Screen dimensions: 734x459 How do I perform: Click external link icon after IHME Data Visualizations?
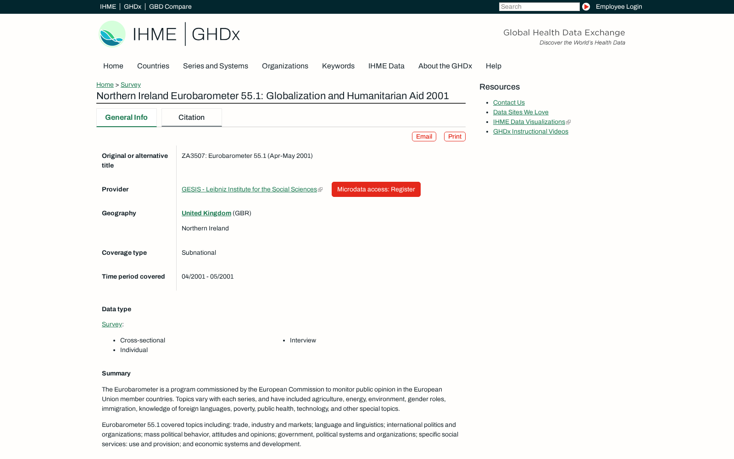click(568, 122)
